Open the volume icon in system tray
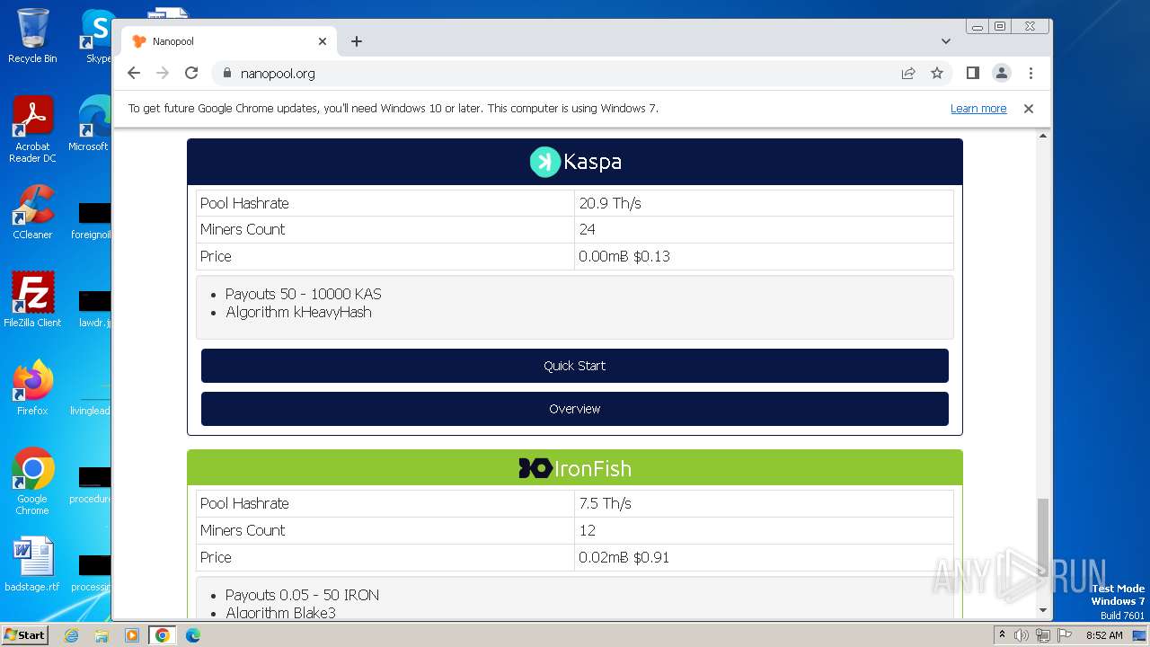 point(1022,635)
